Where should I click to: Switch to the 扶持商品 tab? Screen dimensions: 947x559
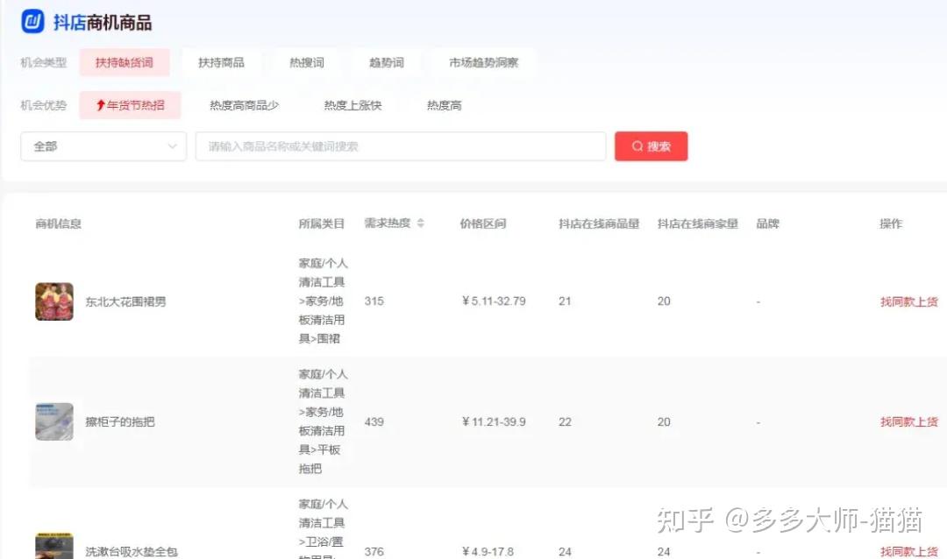221,63
